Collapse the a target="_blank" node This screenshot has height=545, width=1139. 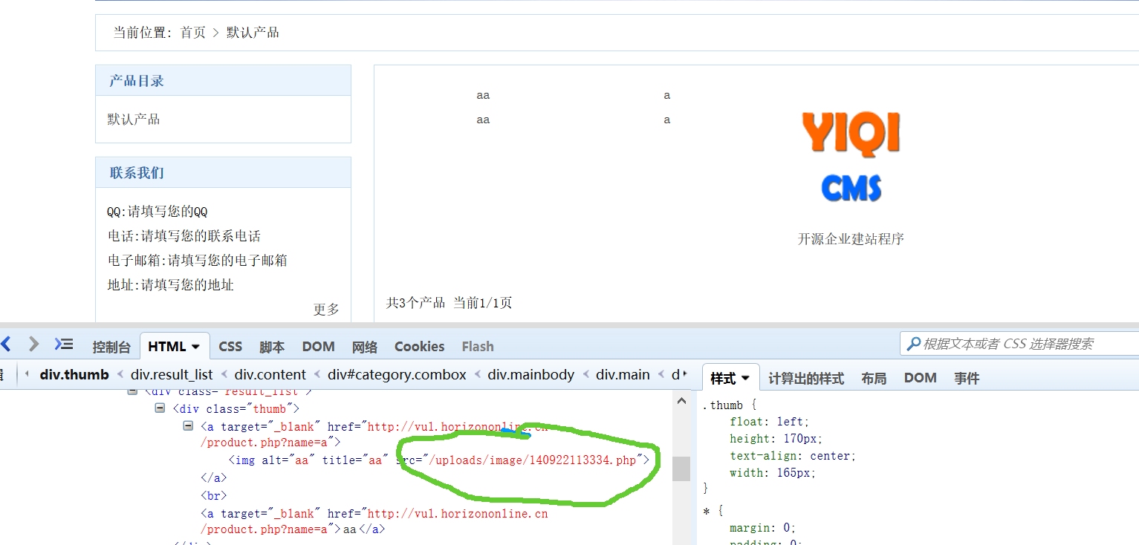[x=188, y=426]
